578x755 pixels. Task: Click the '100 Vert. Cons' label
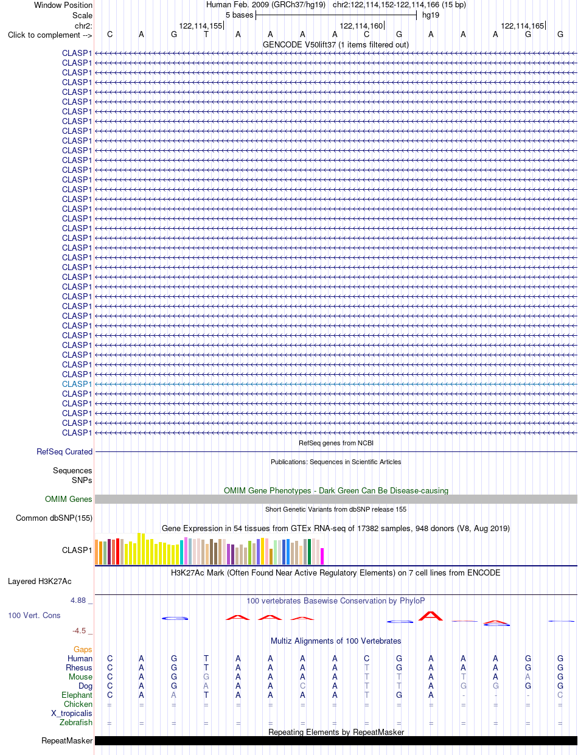coord(34,615)
